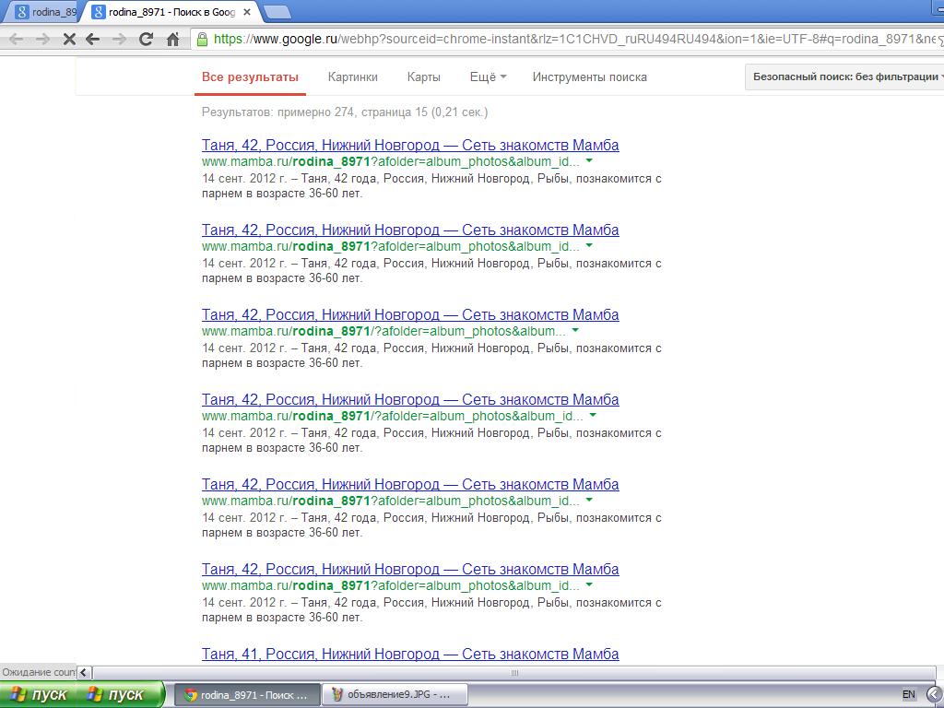944x708 pixels.
Task: Select the Все результаты tab
Action: pos(250,77)
